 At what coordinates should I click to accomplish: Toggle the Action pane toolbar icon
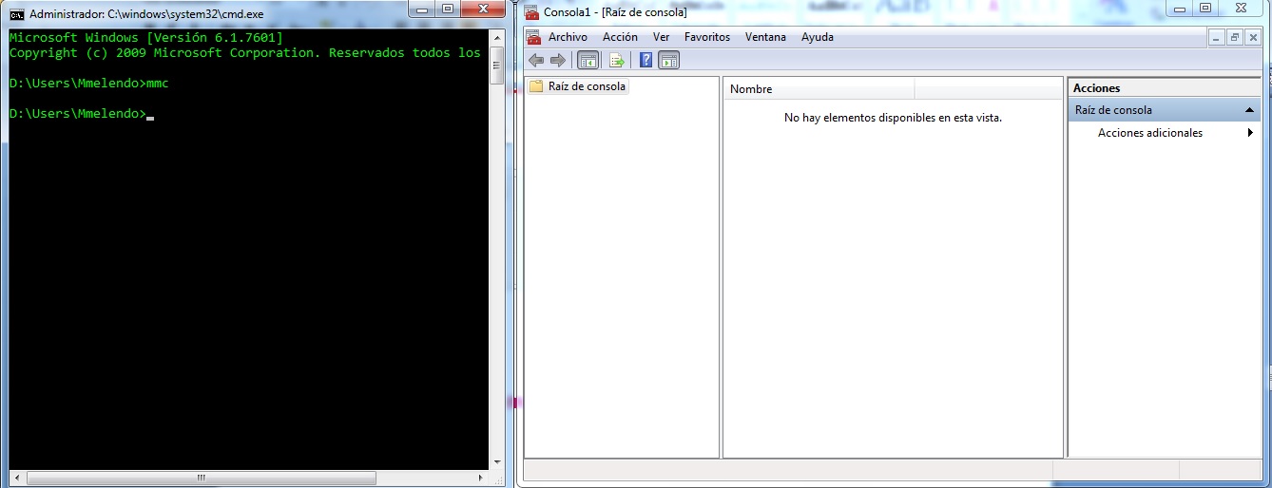669,61
